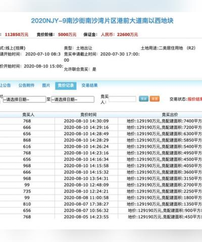The width and height of the screenshot is (202, 242).
Task: Click the 1800平方 bid price cell
Action: [164, 198]
